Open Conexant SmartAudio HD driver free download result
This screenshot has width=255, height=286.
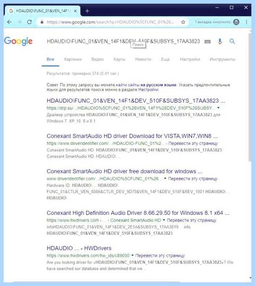point(125,171)
